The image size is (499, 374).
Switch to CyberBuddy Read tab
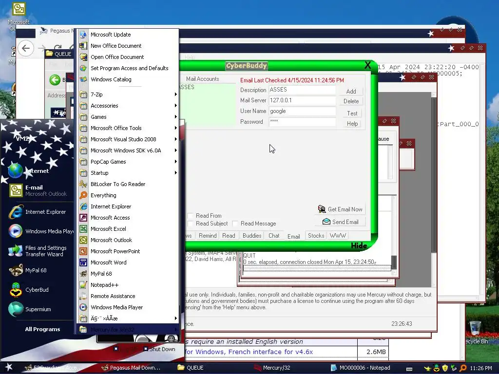229,236
